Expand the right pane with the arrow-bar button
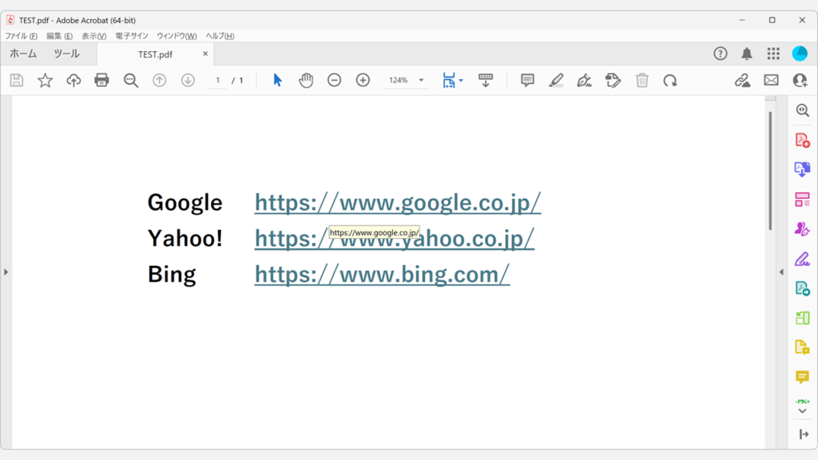This screenshot has width=818, height=460. (x=804, y=434)
